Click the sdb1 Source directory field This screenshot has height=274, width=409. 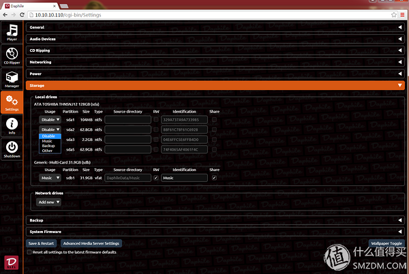pyautogui.click(x=127, y=178)
